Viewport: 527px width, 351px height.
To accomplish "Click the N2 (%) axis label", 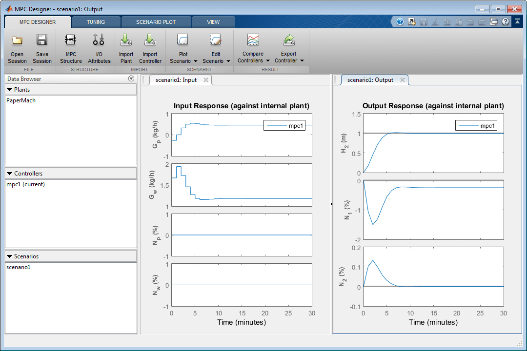I will (342, 277).
